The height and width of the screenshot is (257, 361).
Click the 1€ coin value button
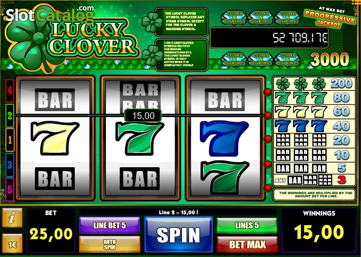click(12, 244)
